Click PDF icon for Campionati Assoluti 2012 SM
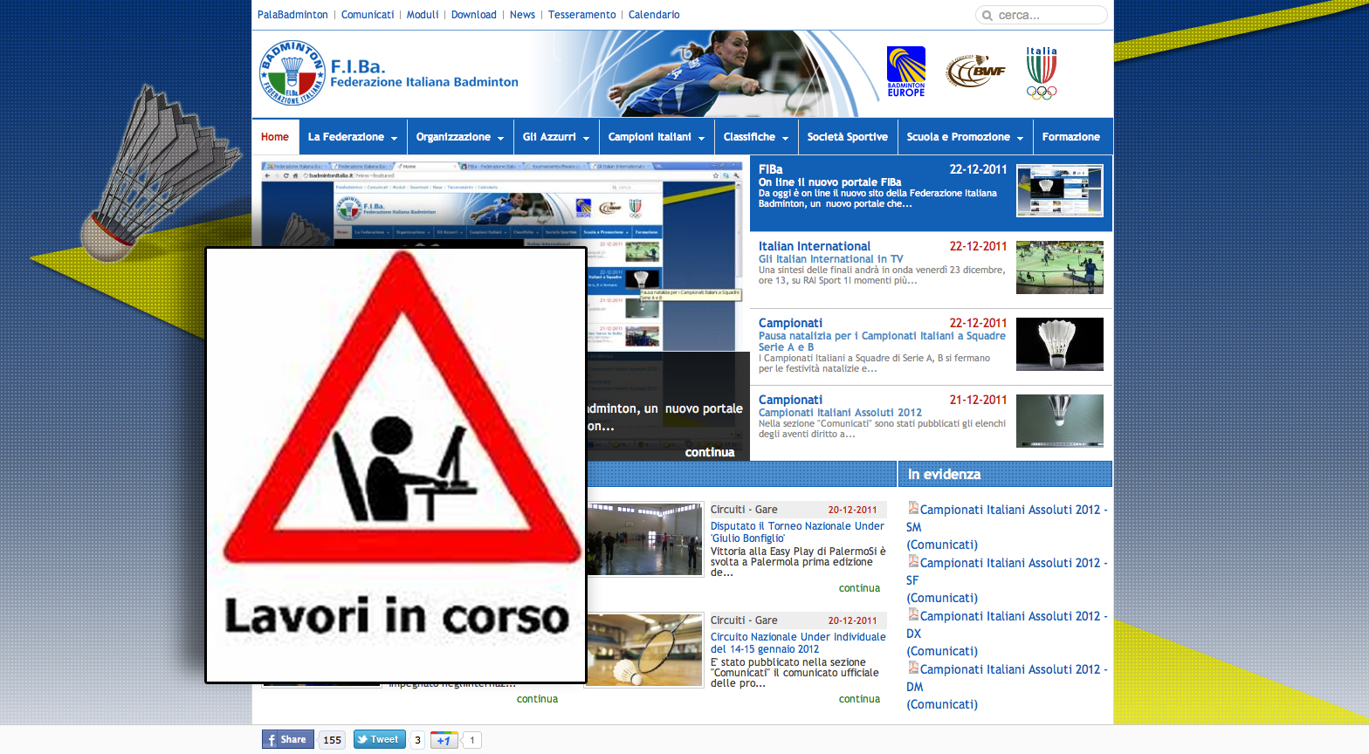Image resolution: width=1369 pixels, height=754 pixels. pyautogui.click(x=913, y=508)
